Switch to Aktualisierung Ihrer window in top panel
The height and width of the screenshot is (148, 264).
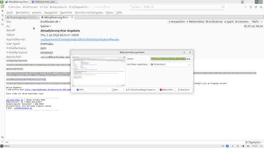pos(17,2)
